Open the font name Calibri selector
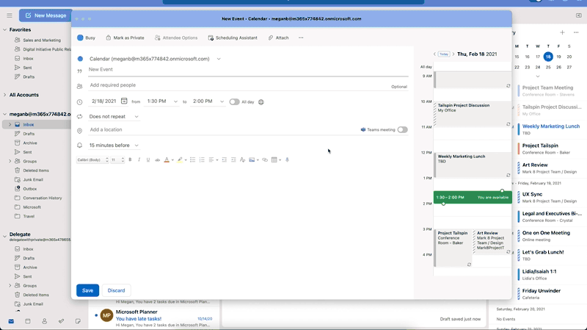Screen dimensions: 587x330 click(x=92, y=159)
